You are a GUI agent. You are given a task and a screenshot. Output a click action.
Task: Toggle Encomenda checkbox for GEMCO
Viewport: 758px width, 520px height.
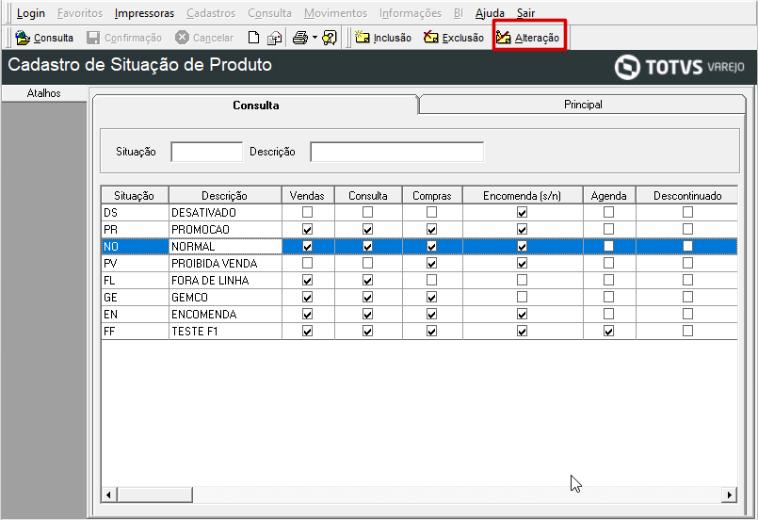522,297
